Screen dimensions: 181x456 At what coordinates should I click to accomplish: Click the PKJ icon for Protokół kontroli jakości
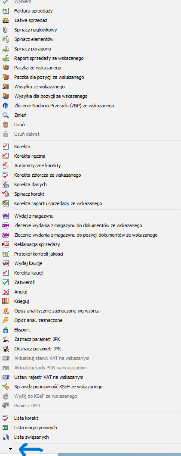pyautogui.click(x=6, y=254)
